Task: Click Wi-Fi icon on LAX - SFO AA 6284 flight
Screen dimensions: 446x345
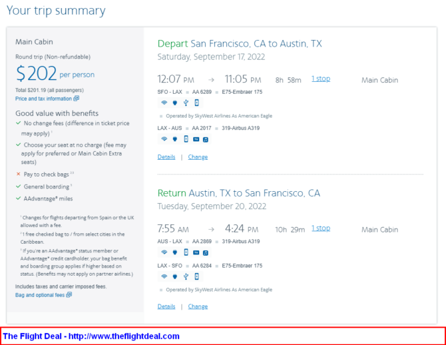Action: click(164, 276)
